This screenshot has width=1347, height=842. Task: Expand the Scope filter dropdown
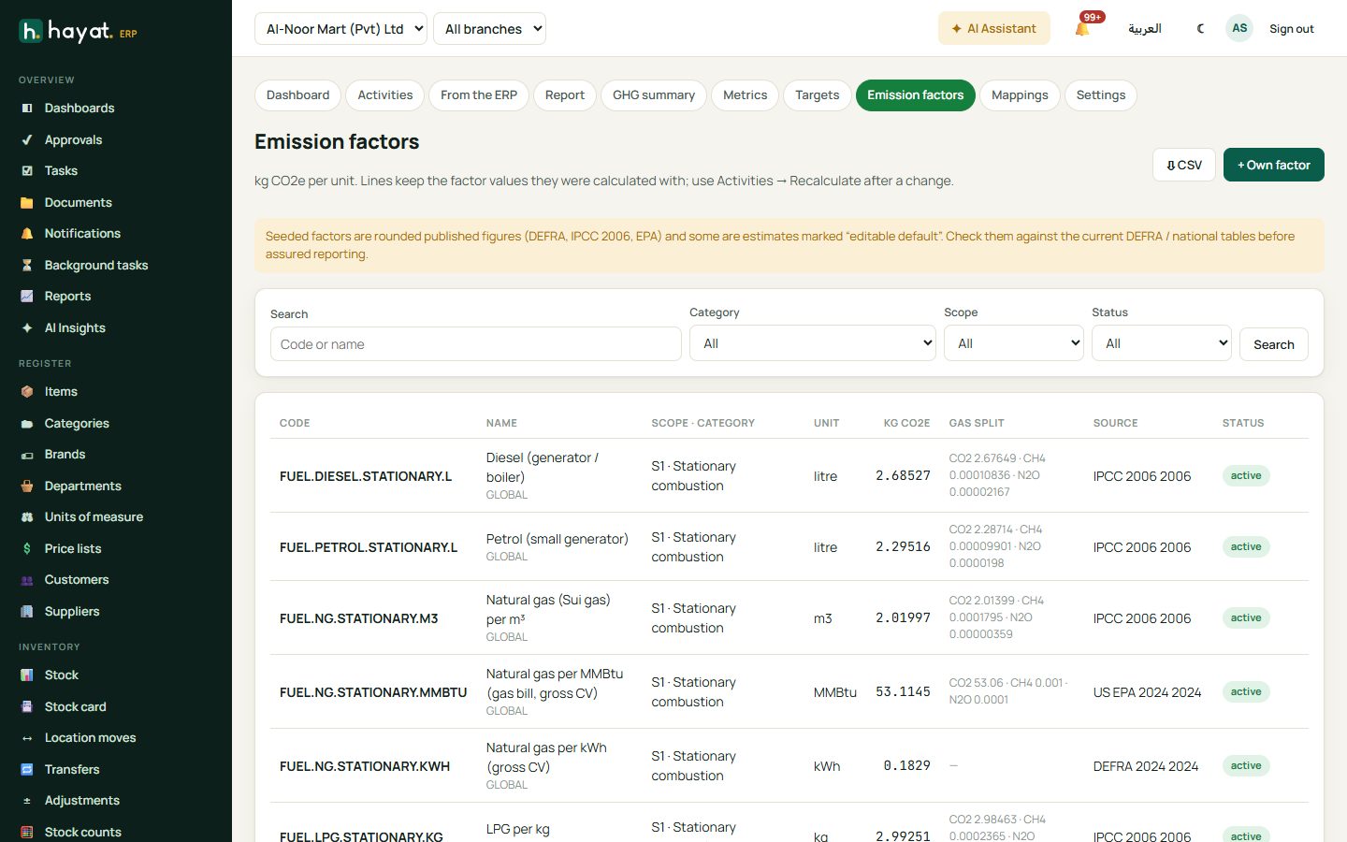pyautogui.click(x=1014, y=343)
